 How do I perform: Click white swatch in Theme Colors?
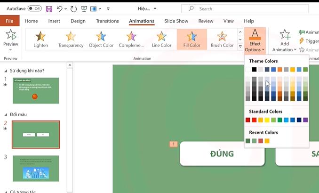[248, 69]
